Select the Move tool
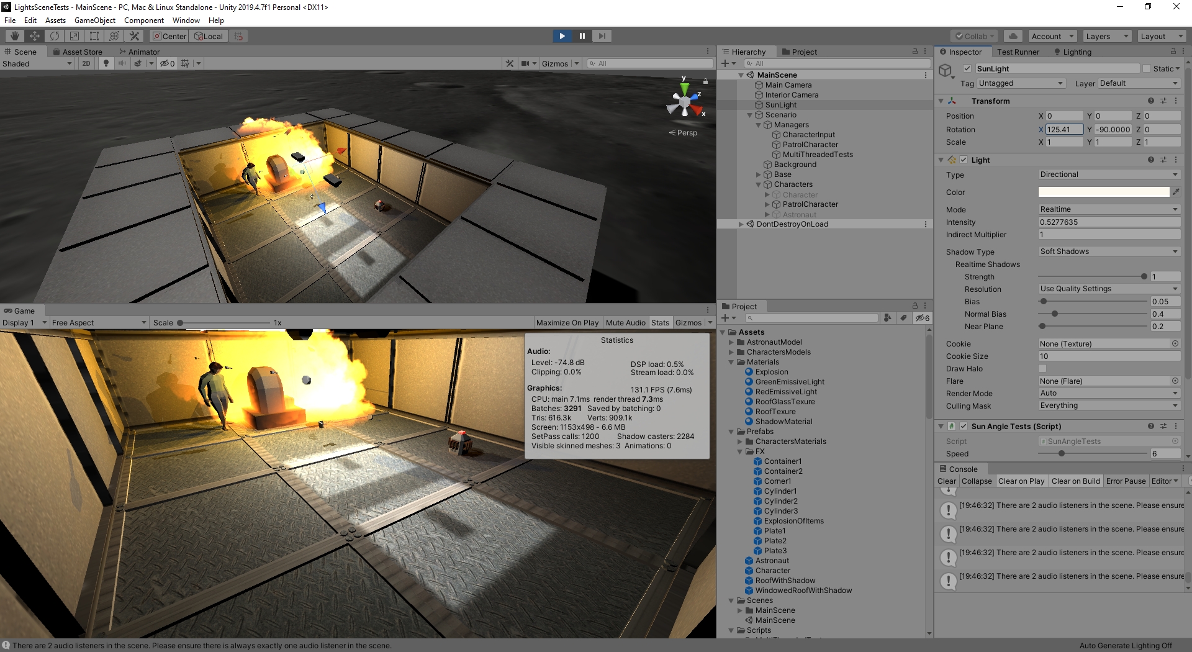 click(x=35, y=36)
